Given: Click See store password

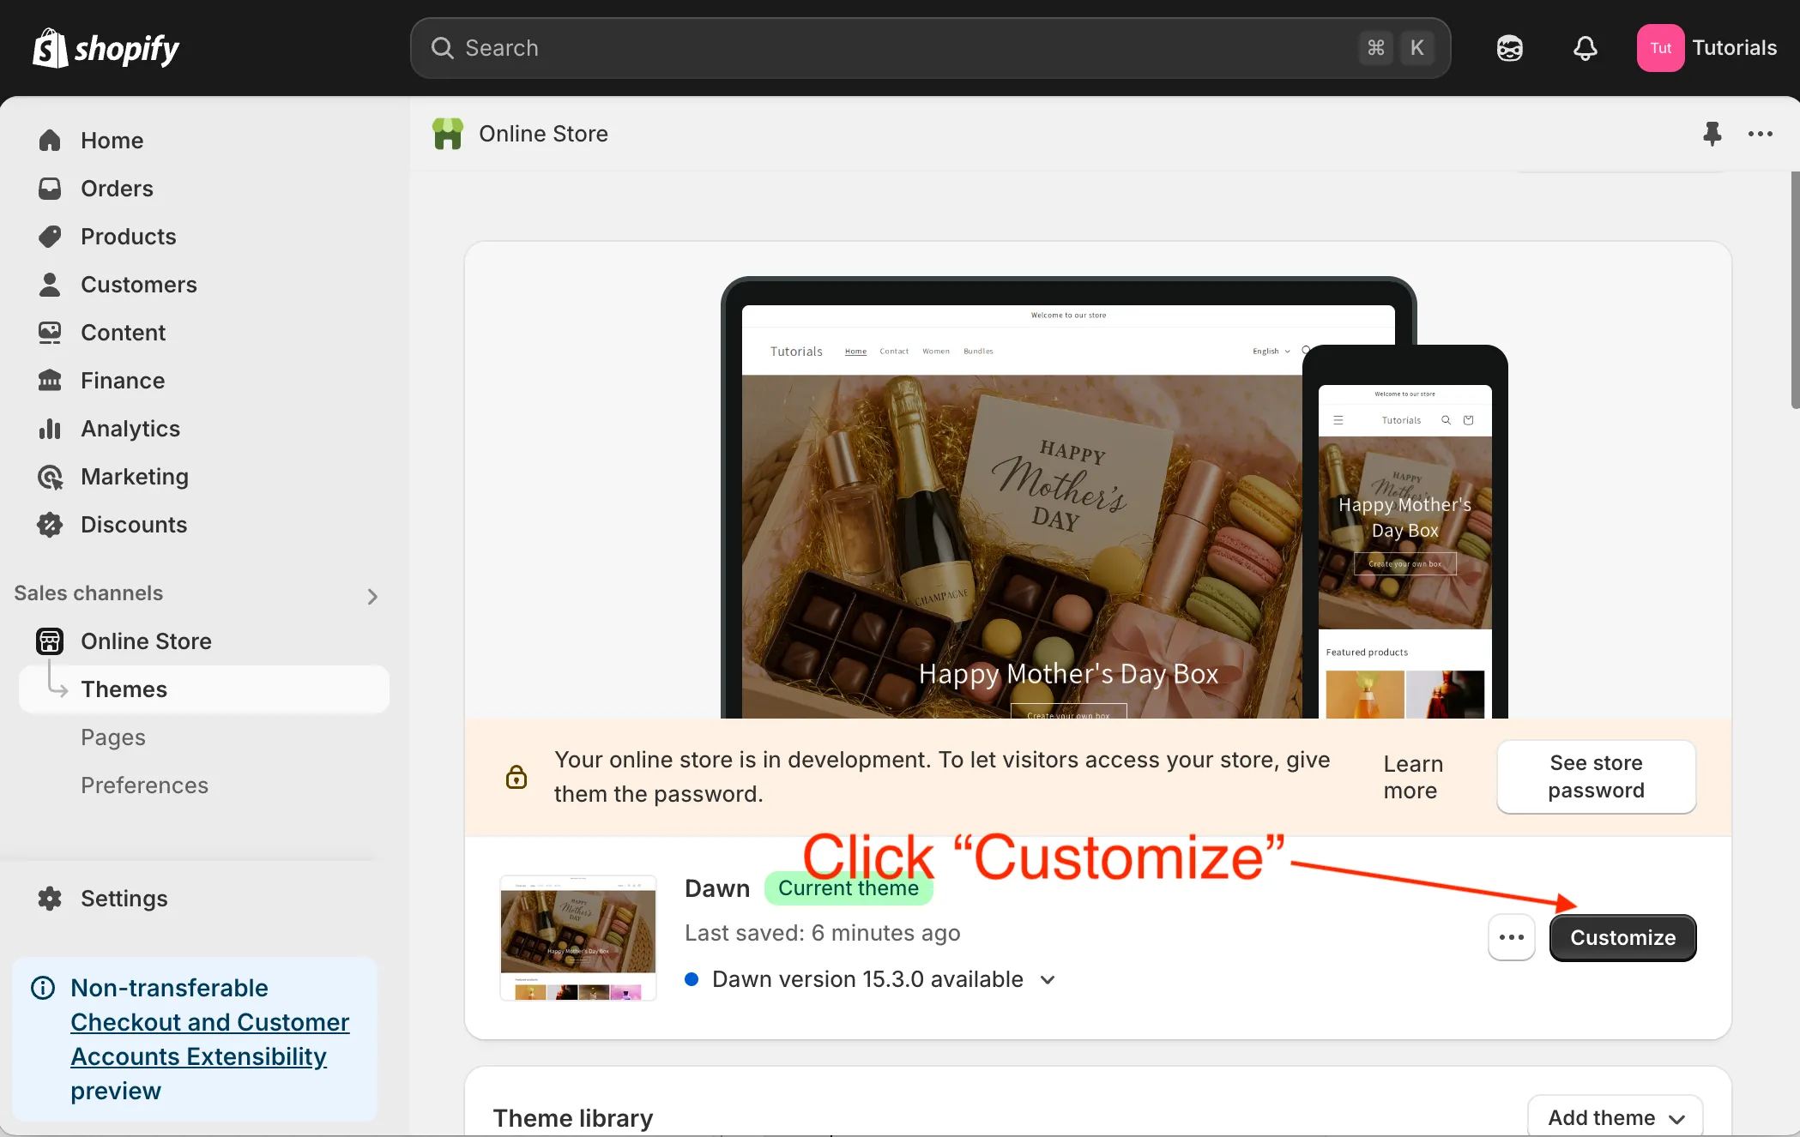Looking at the screenshot, I should (x=1596, y=776).
